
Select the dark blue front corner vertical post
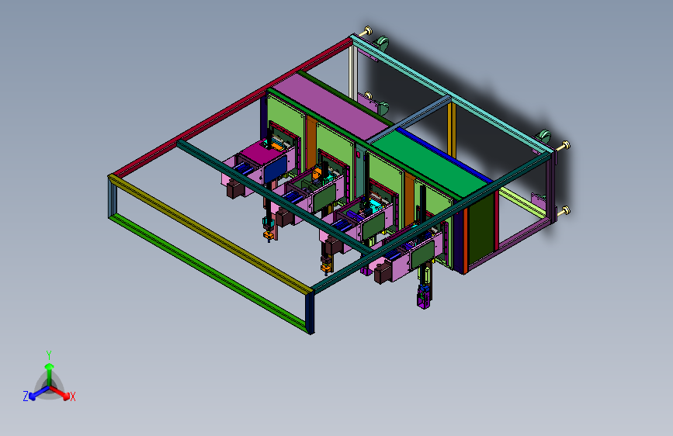tap(310, 313)
